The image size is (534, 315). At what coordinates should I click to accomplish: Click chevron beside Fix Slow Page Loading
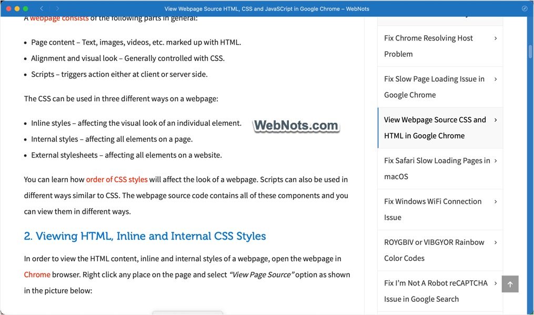[x=496, y=79]
